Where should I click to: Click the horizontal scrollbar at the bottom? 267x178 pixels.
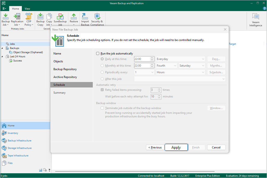[135, 171]
